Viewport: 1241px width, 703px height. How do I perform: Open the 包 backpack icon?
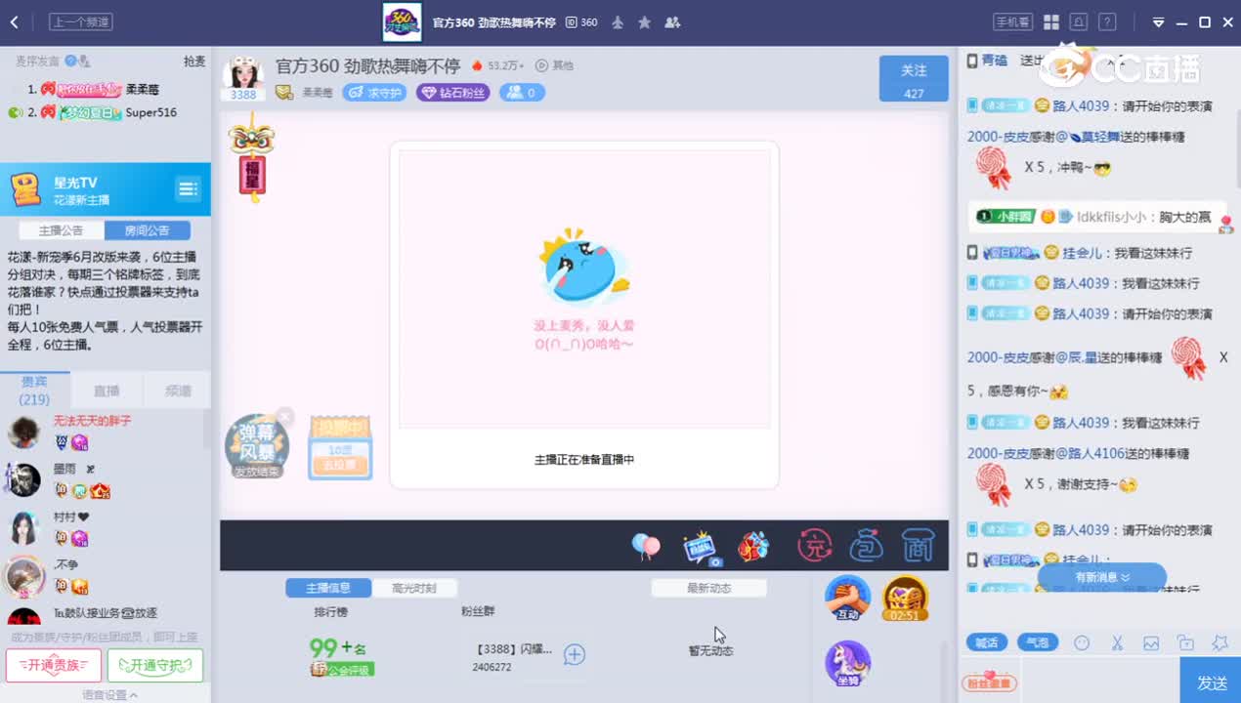point(866,546)
